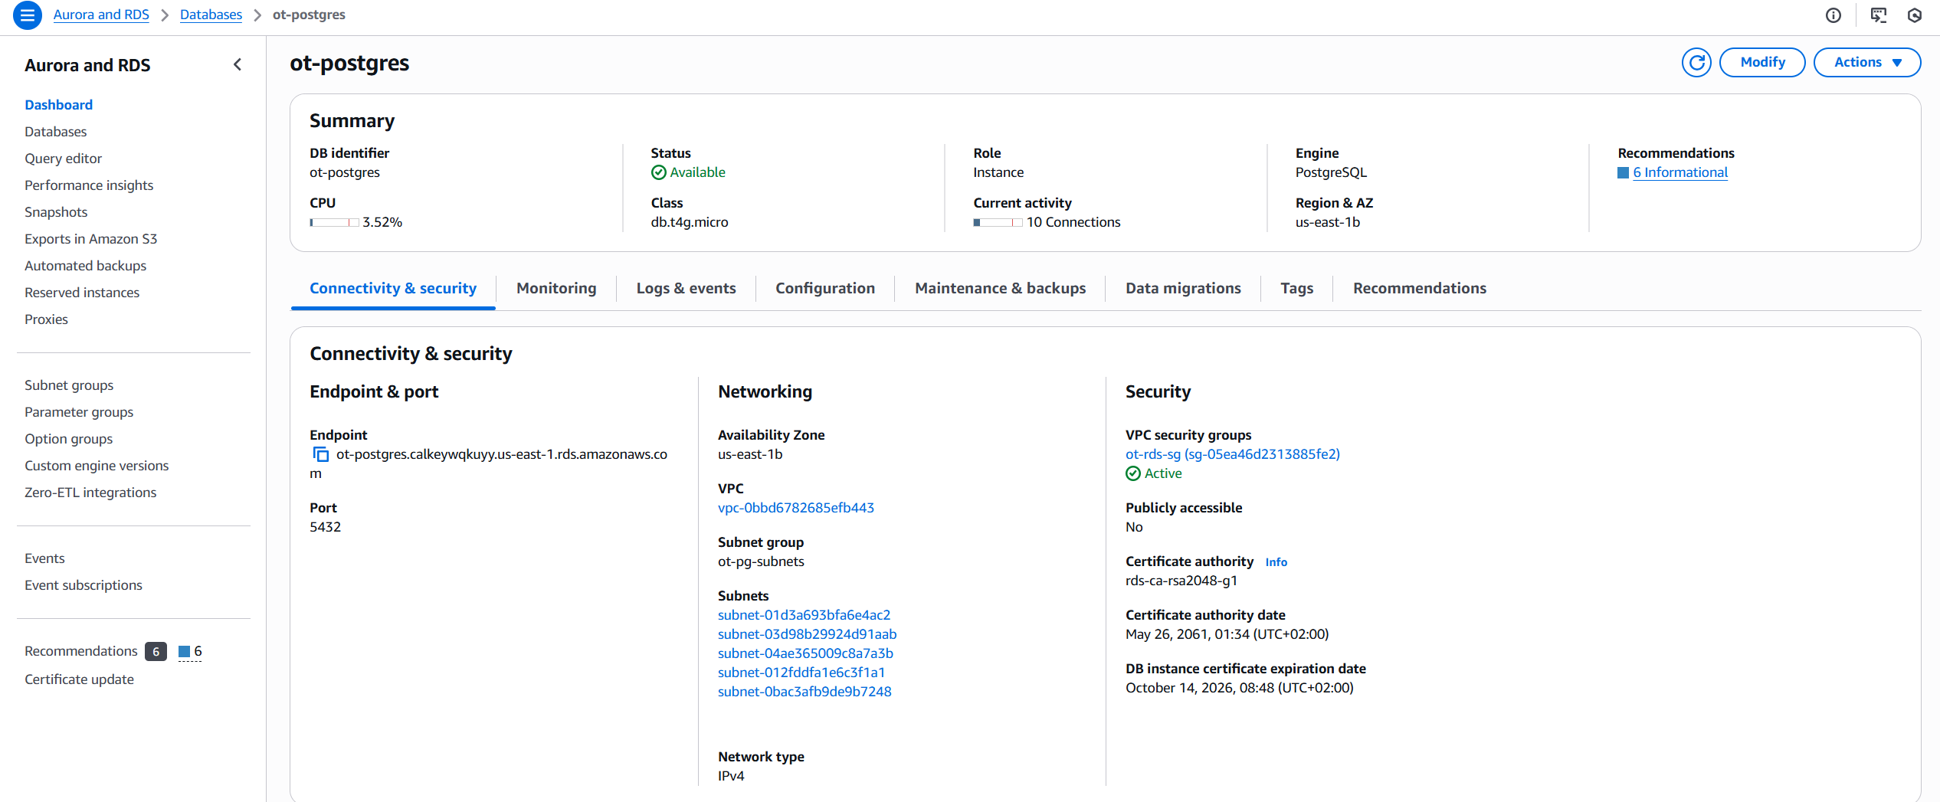Click the Modify button
1940x802 pixels.
click(1762, 62)
